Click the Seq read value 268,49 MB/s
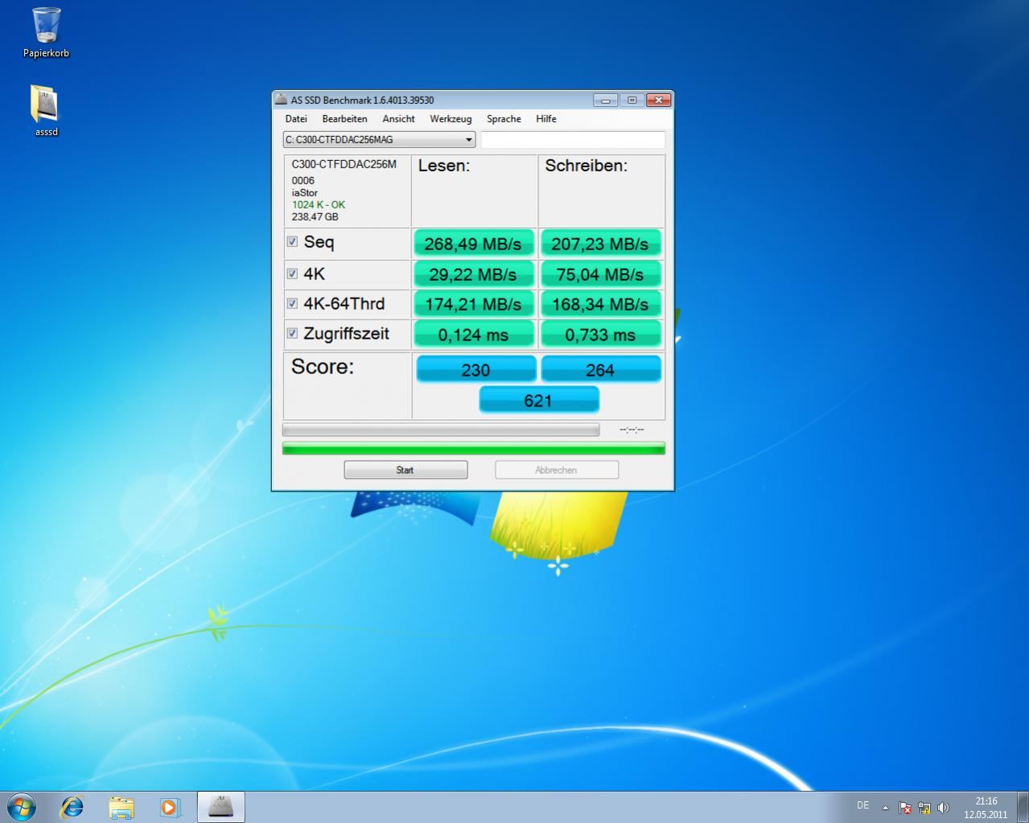Viewport: 1029px width, 823px height. (x=473, y=243)
